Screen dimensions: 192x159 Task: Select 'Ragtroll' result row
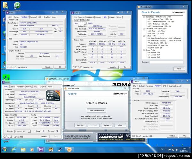point(155,48)
